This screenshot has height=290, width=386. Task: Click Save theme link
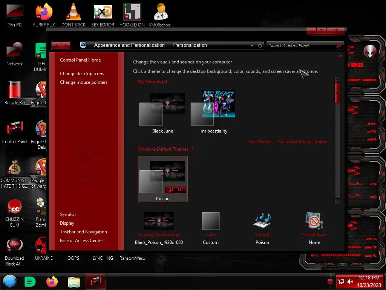click(260, 142)
